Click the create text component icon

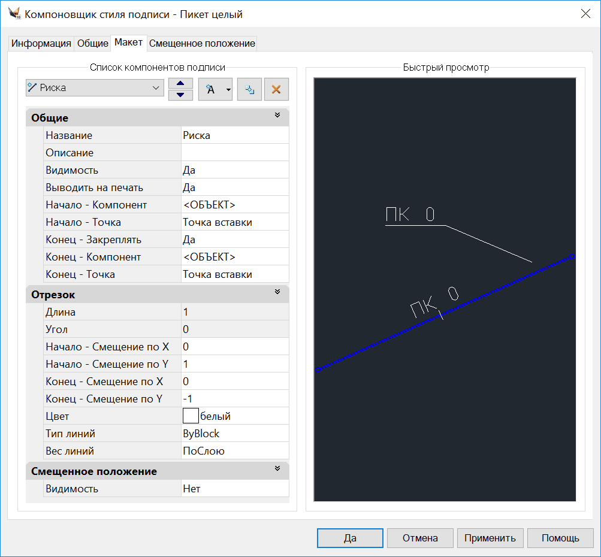click(x=210, y=89)
